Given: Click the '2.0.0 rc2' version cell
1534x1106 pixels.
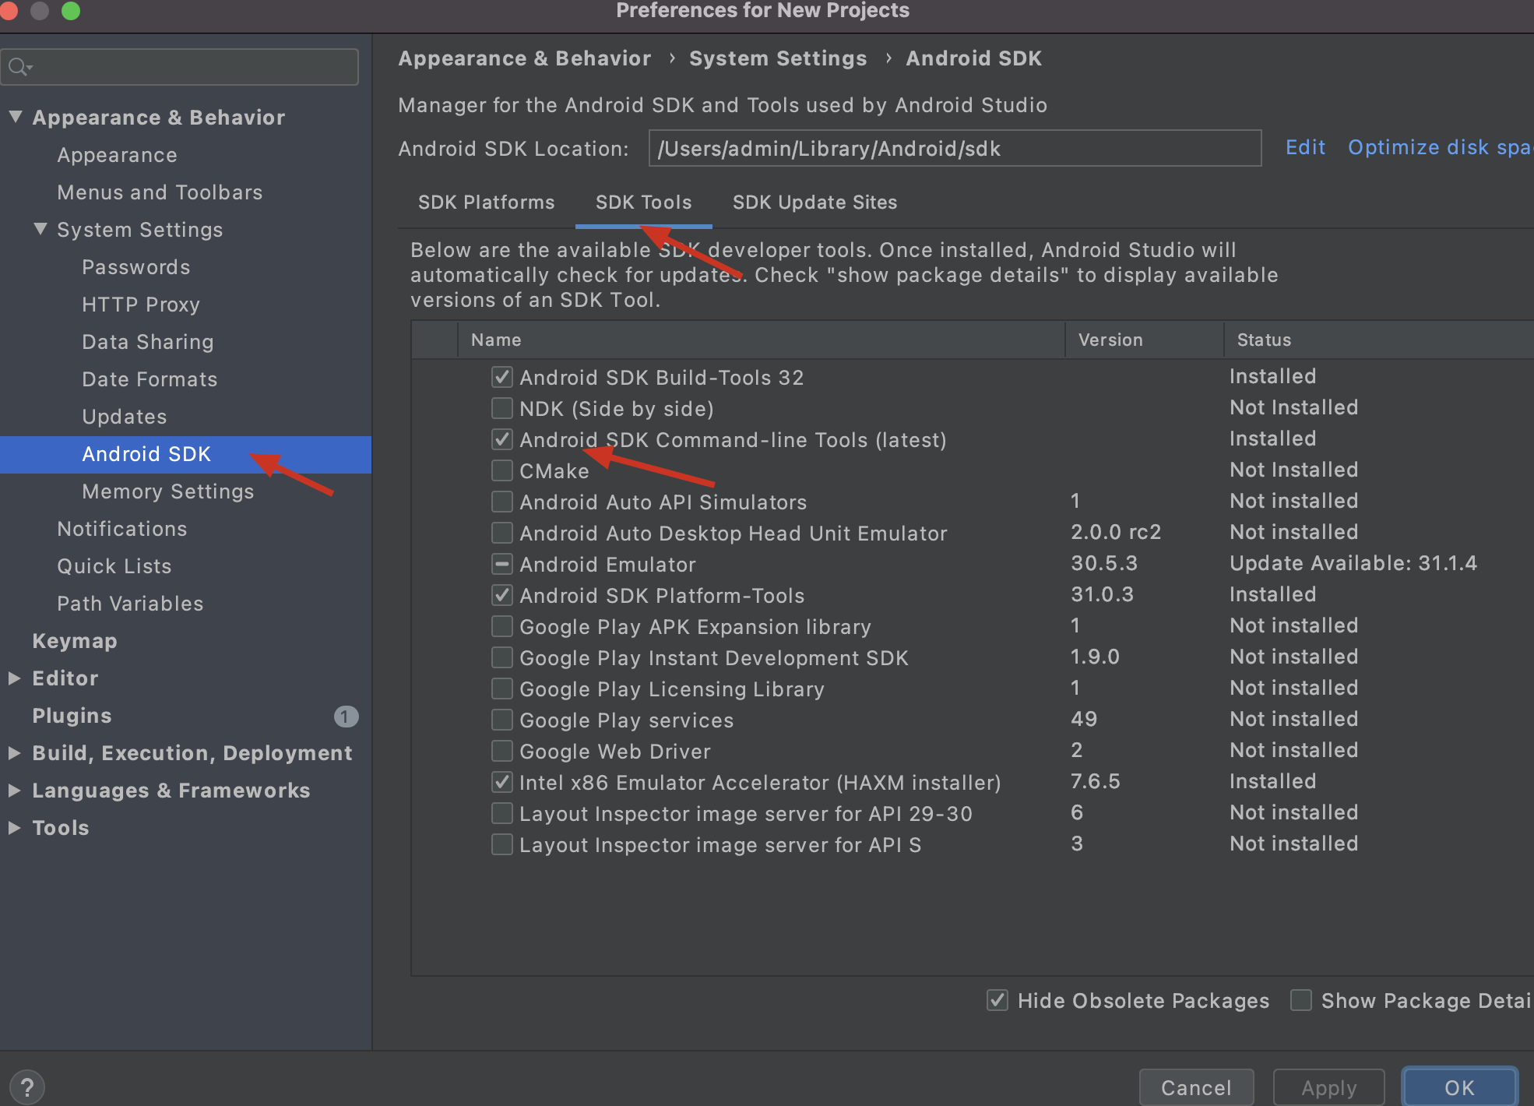Looking at the screenshot, I should (x=1116, y=532).
